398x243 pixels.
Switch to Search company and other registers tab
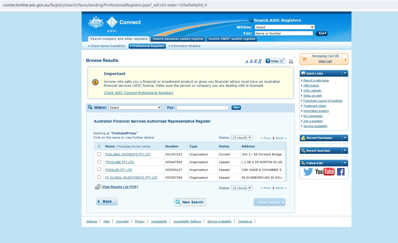[119, 39]
